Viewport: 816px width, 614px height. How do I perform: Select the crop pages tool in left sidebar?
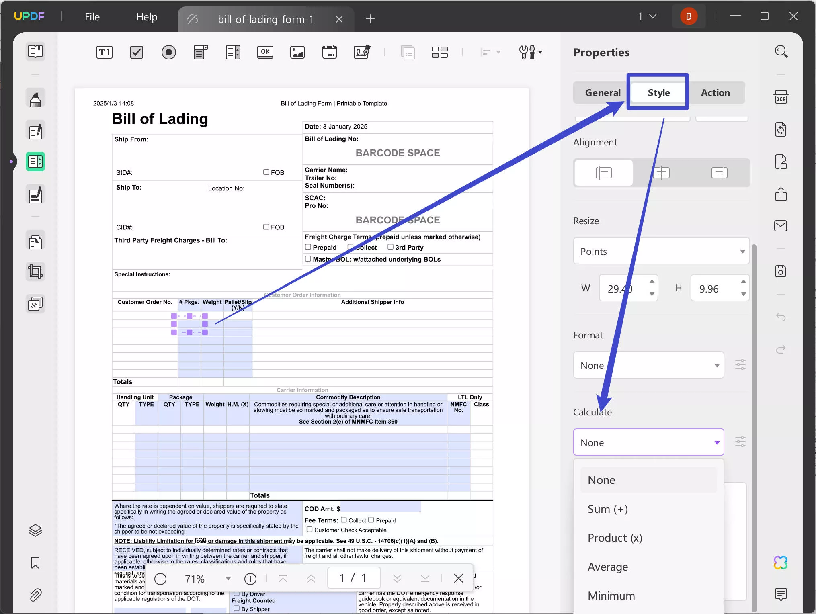(35, 271)
